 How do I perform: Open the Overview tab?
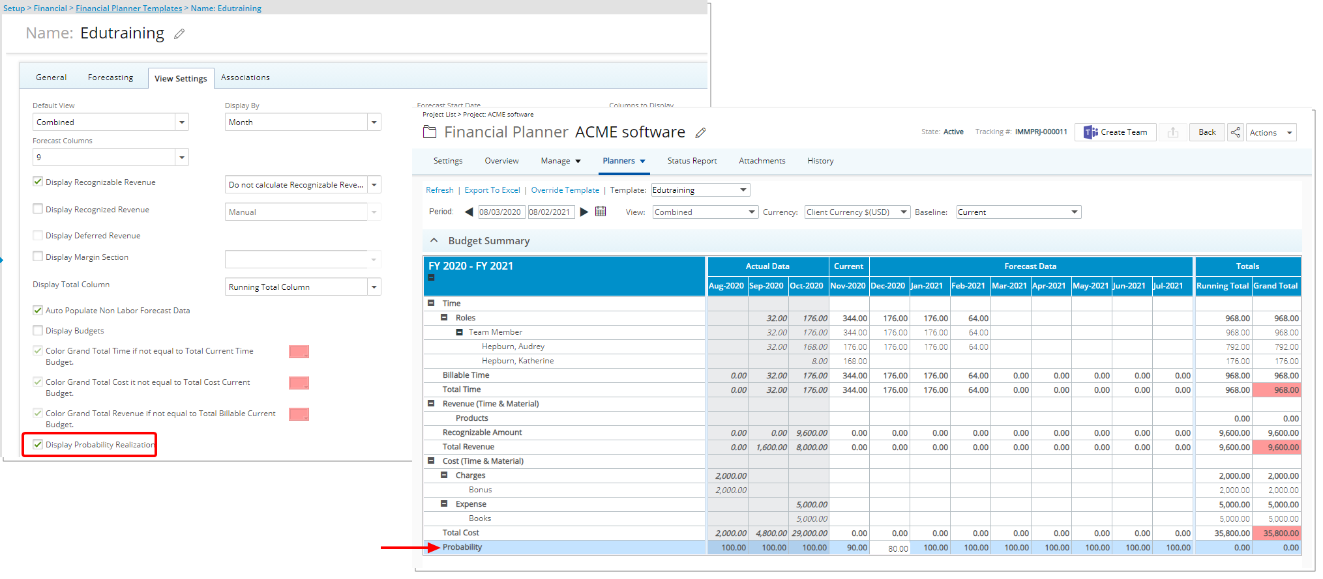click(501, 161)
